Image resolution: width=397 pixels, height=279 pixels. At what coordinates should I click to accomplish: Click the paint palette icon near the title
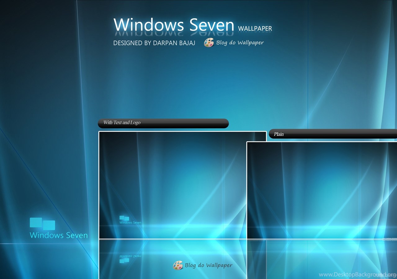209,42
